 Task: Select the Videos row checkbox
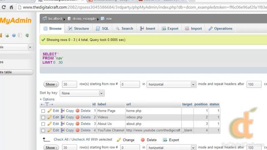43,117
